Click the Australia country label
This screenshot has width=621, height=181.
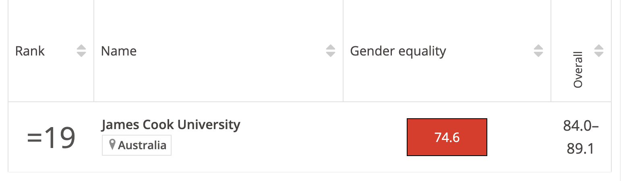(142, 145)
